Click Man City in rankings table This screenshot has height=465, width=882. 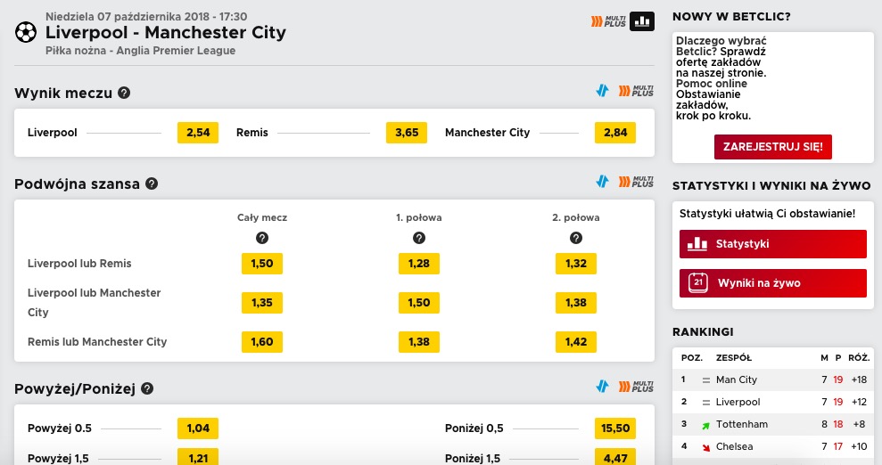(x=737, y=379)
